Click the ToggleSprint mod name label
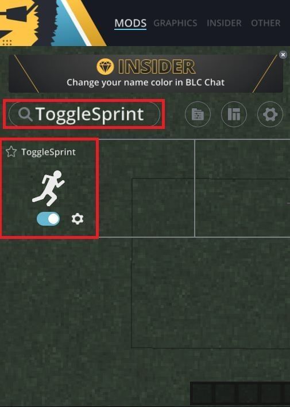The height and width of the screenshot is (407, 290). [x=48, y=152]
